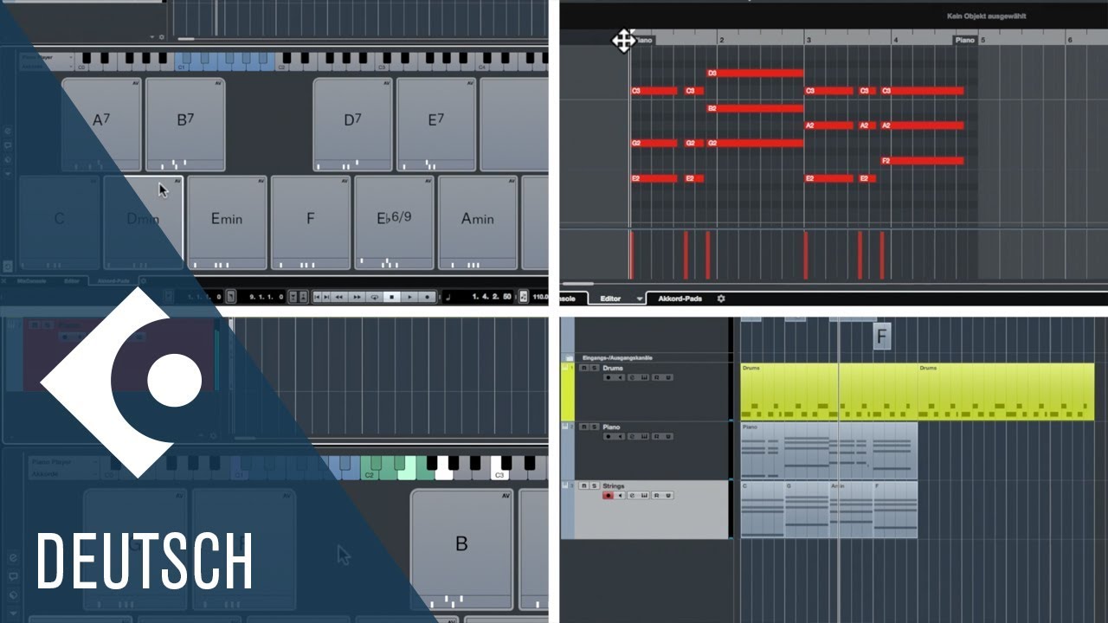Click the Fast Forward button in the transport bar

(357, 297)
